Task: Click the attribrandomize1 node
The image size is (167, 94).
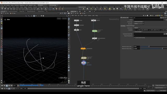Action: (x=94, y=38)
